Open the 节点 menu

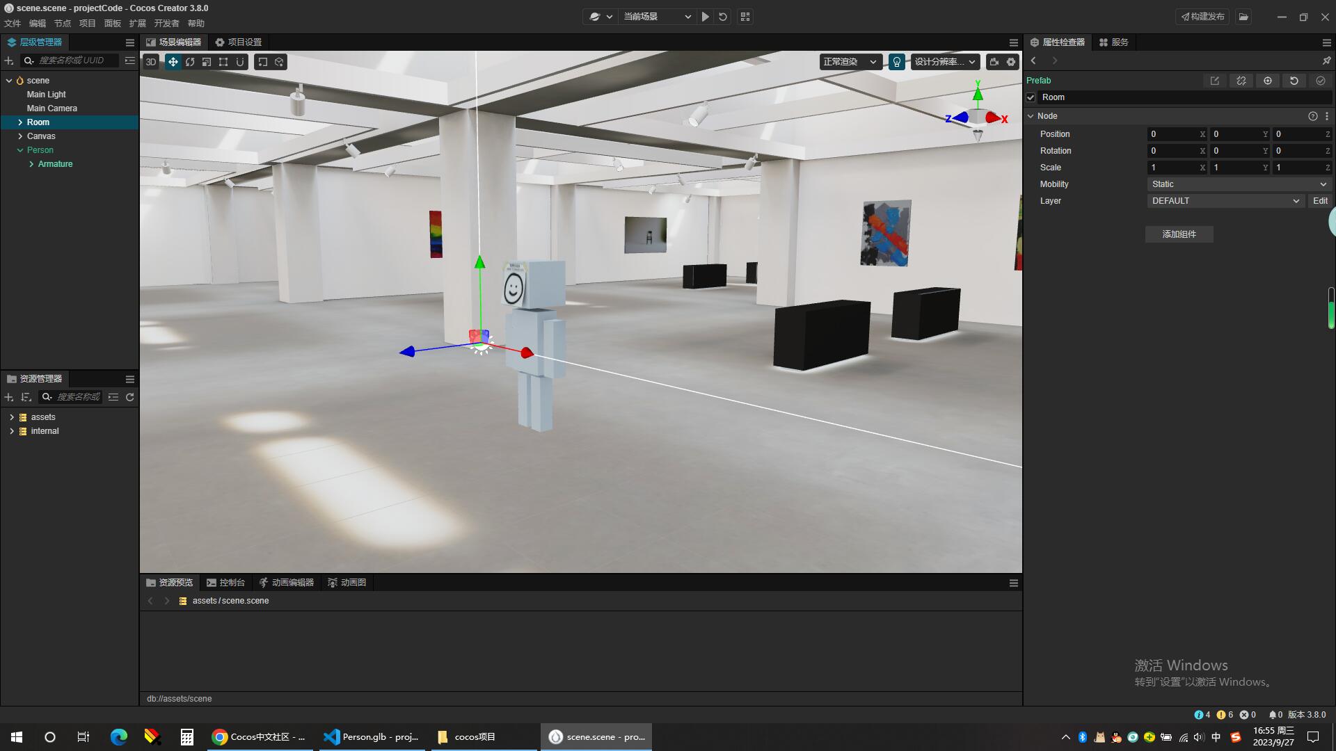(62, 24)
